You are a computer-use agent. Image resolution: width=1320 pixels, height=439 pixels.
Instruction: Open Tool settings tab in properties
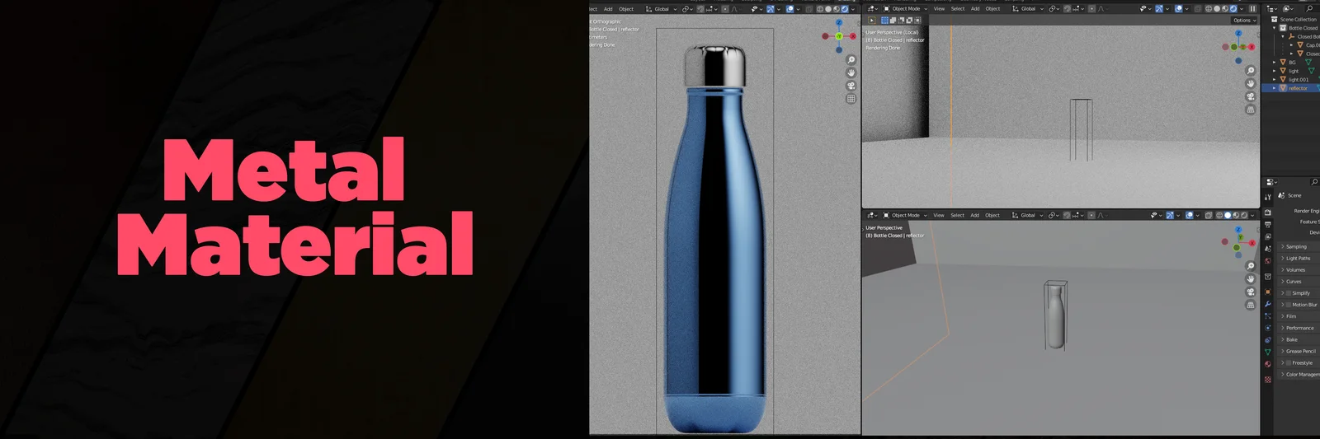pyautogui.click(x=1268, y=198)
